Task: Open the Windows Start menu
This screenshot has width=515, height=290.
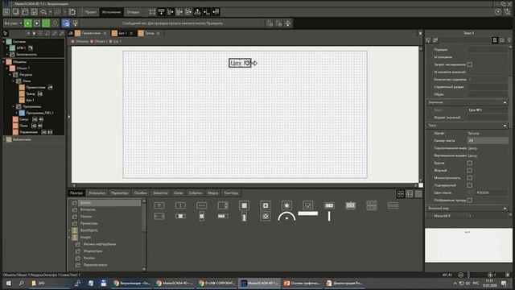Action: [x=9, y=283]
